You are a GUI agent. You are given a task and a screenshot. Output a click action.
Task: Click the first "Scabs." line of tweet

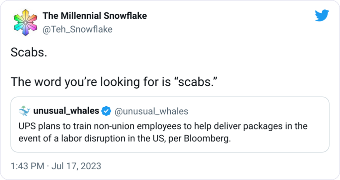[x=29, y=52]
